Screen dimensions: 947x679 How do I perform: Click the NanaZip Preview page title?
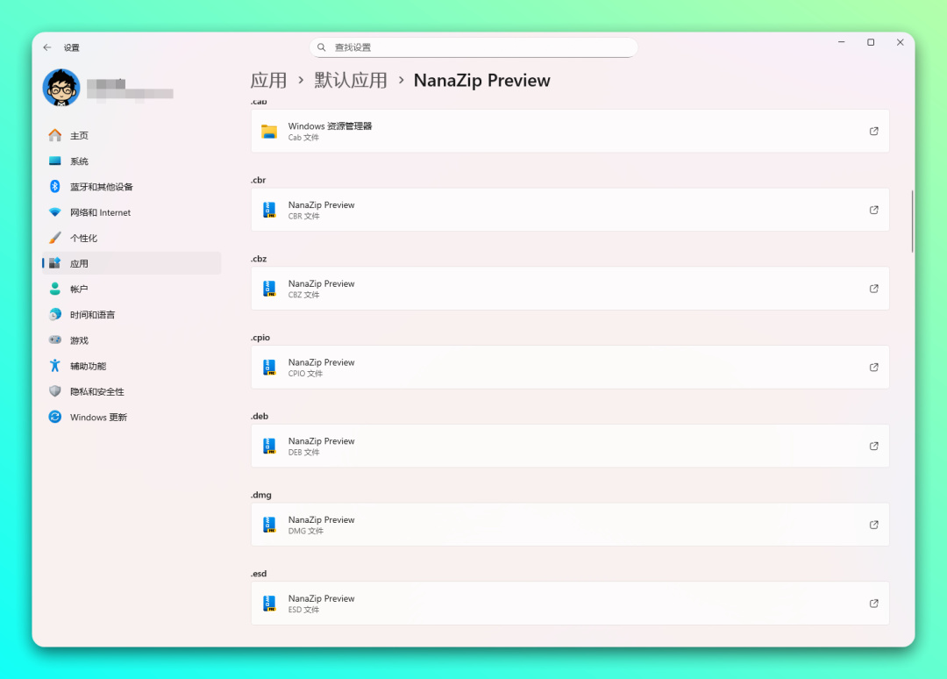482,81
